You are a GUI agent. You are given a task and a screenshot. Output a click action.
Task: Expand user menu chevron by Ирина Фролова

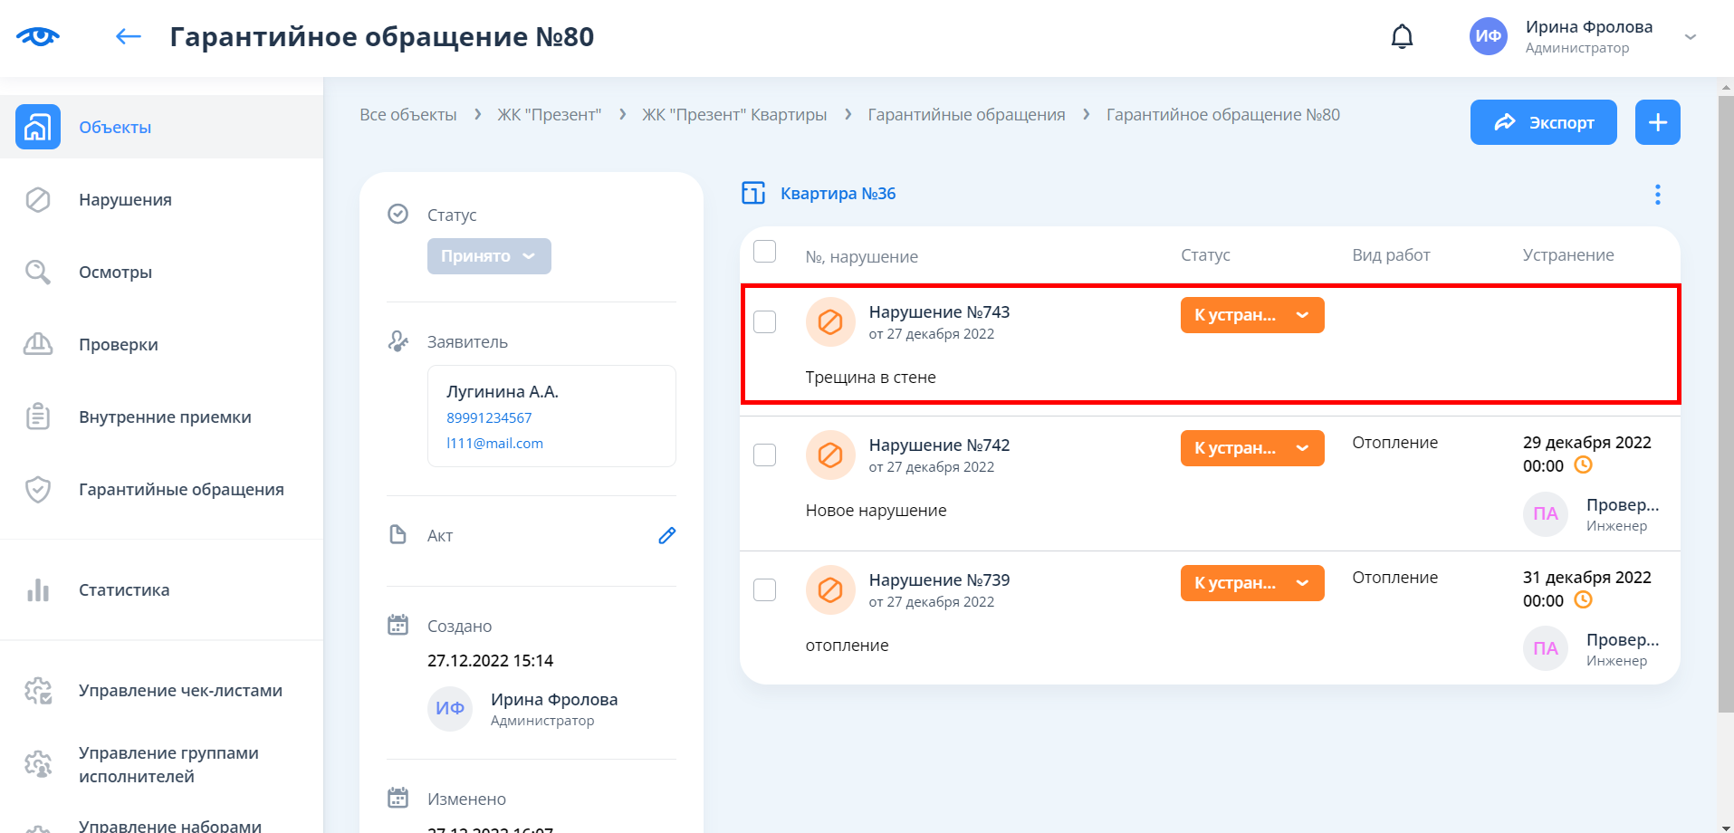[1690, 37]
